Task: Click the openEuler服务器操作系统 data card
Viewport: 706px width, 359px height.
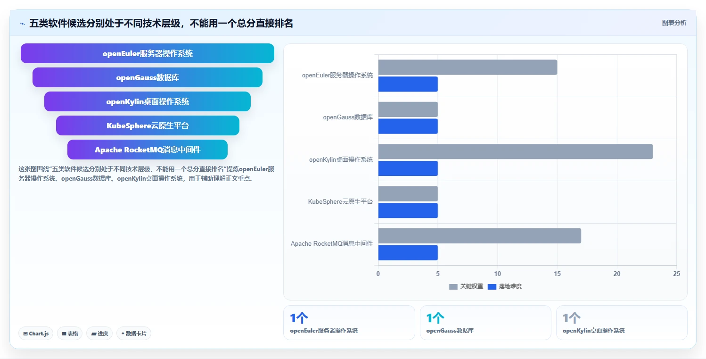Action: pyautogui.click(x=349, y=323)
